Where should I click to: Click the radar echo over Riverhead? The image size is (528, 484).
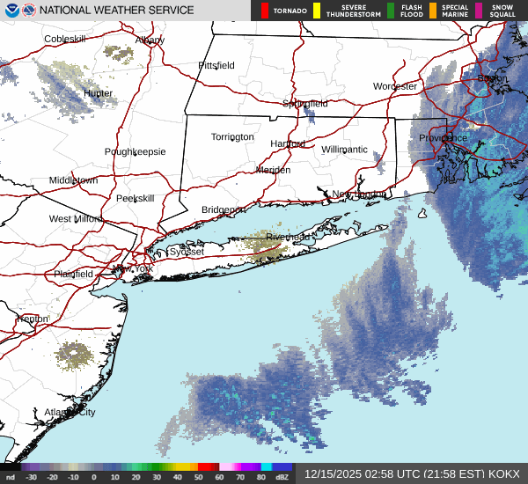(268, 248)
